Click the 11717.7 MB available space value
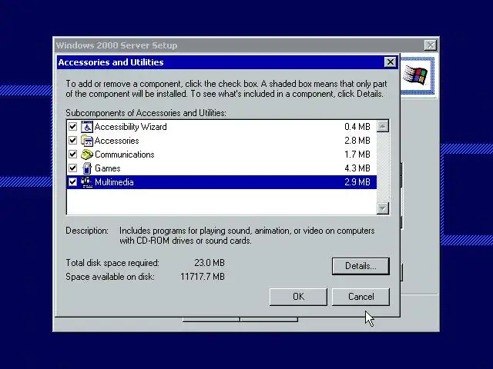Image resolution: width=493 pixels, height=369 pixels. 203,277
